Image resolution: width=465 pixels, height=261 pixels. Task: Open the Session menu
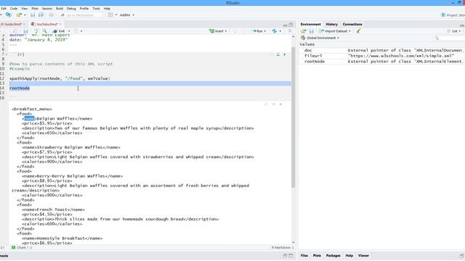pos(46,9)
